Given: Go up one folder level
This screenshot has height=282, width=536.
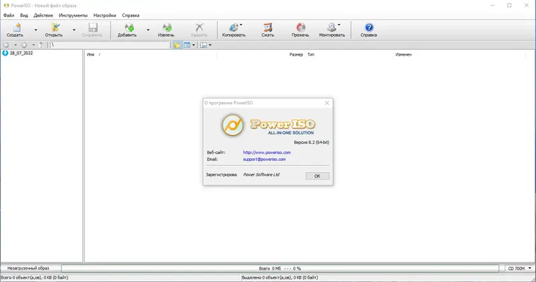Looking at the screenshot, I should click(42, 45).
